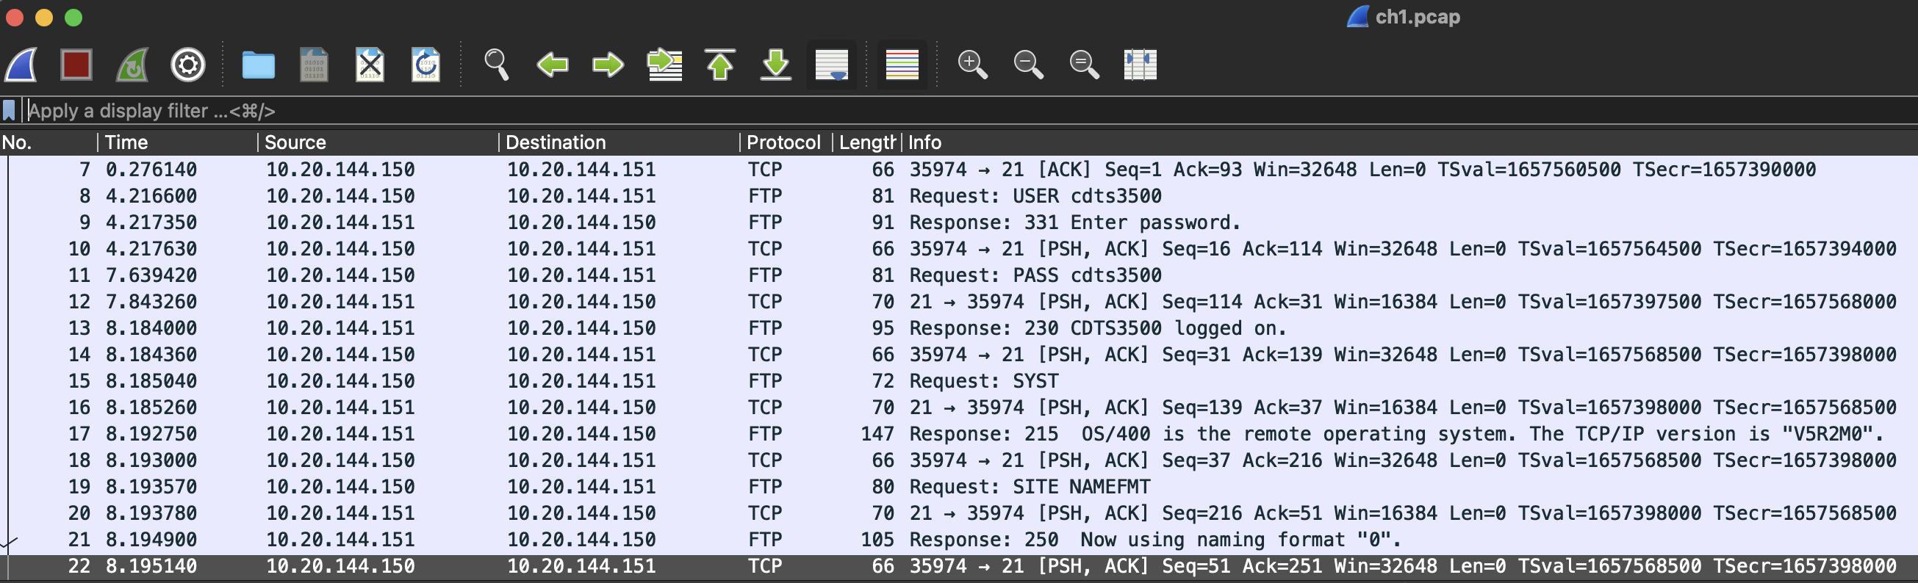Select highlighted packet 22 at 8.195140

pos(959,567)
